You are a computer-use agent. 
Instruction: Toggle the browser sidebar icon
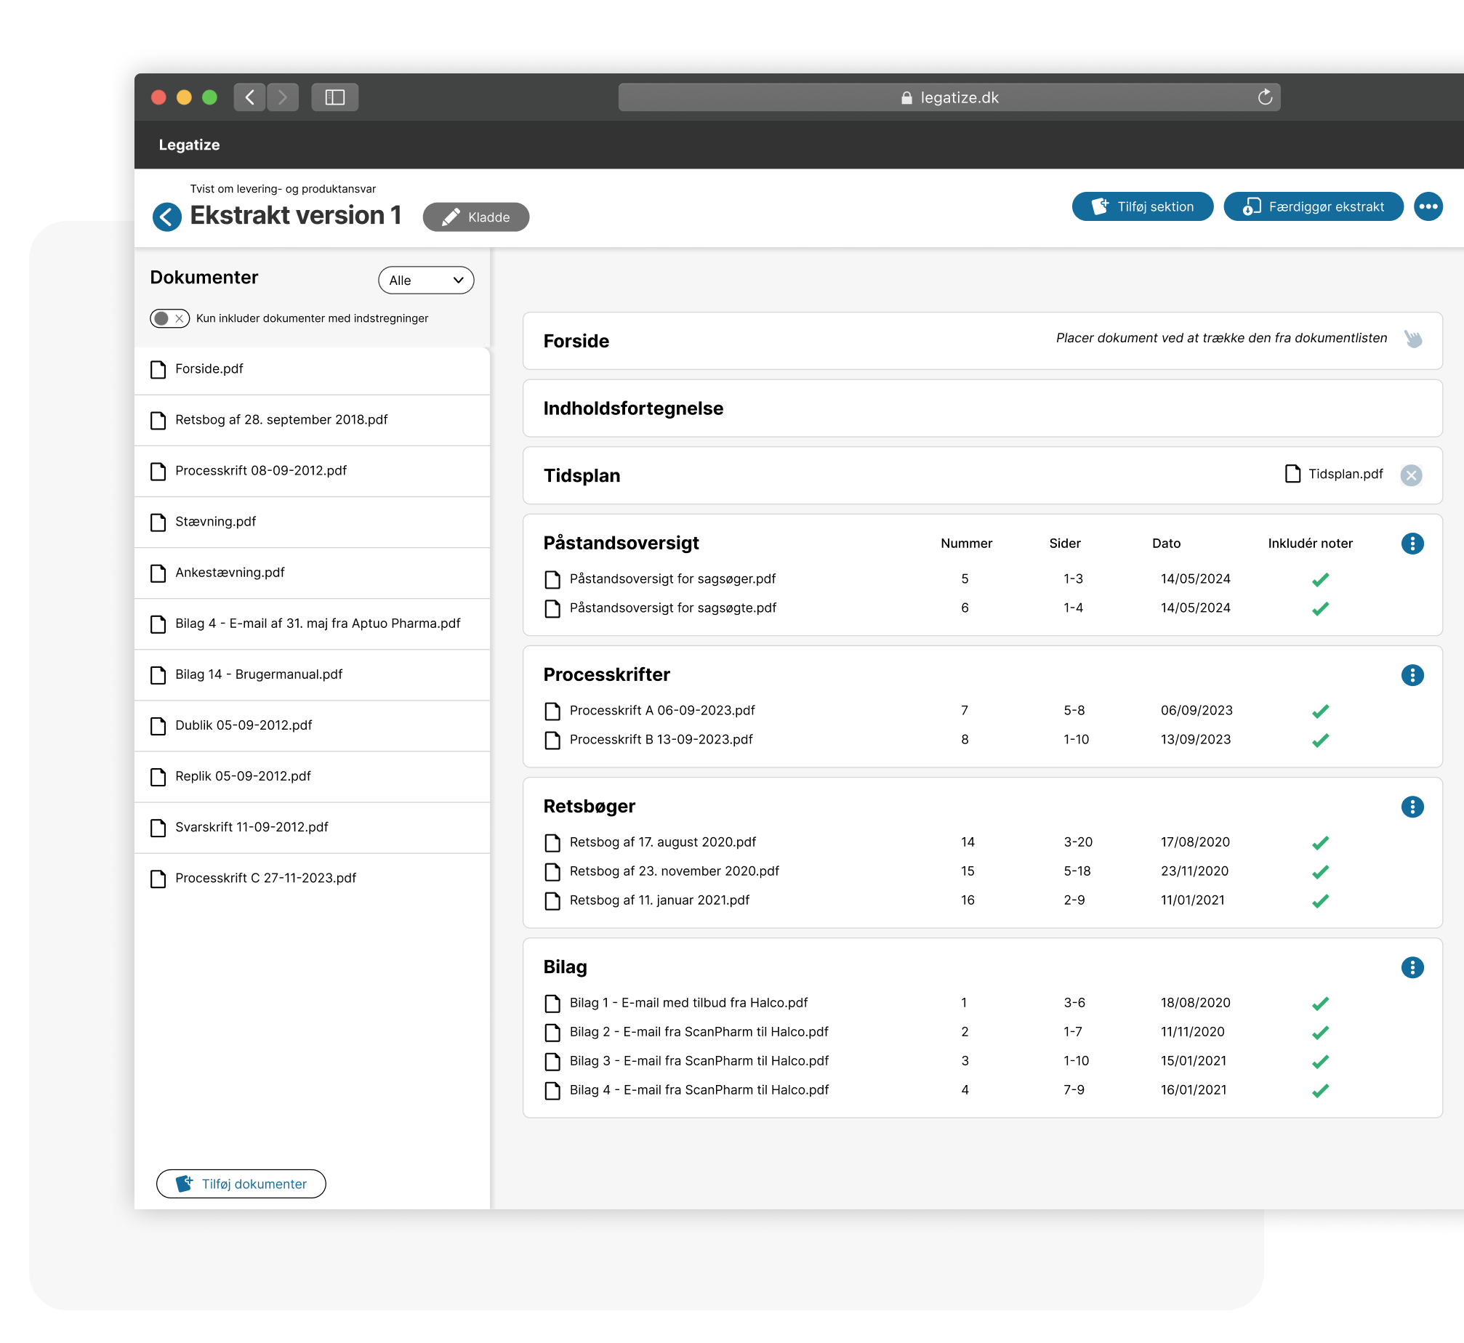(x=335, y=97)
